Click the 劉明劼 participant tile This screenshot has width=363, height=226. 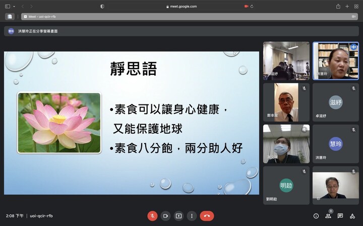coord(286,185)
